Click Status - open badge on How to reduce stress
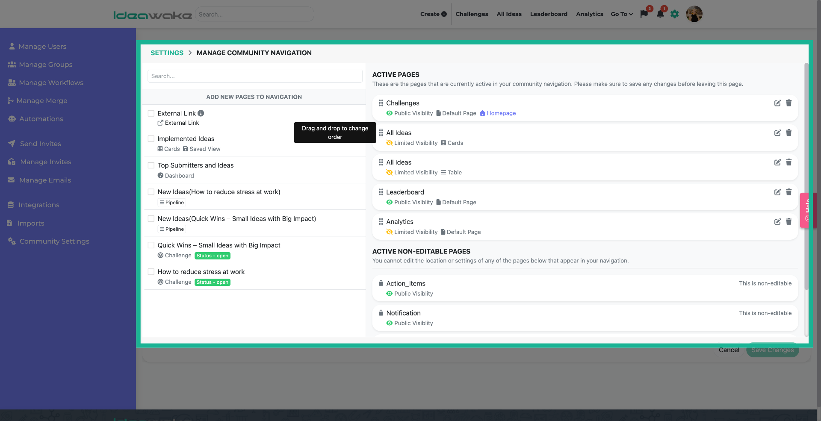 (x=213, y=282)
